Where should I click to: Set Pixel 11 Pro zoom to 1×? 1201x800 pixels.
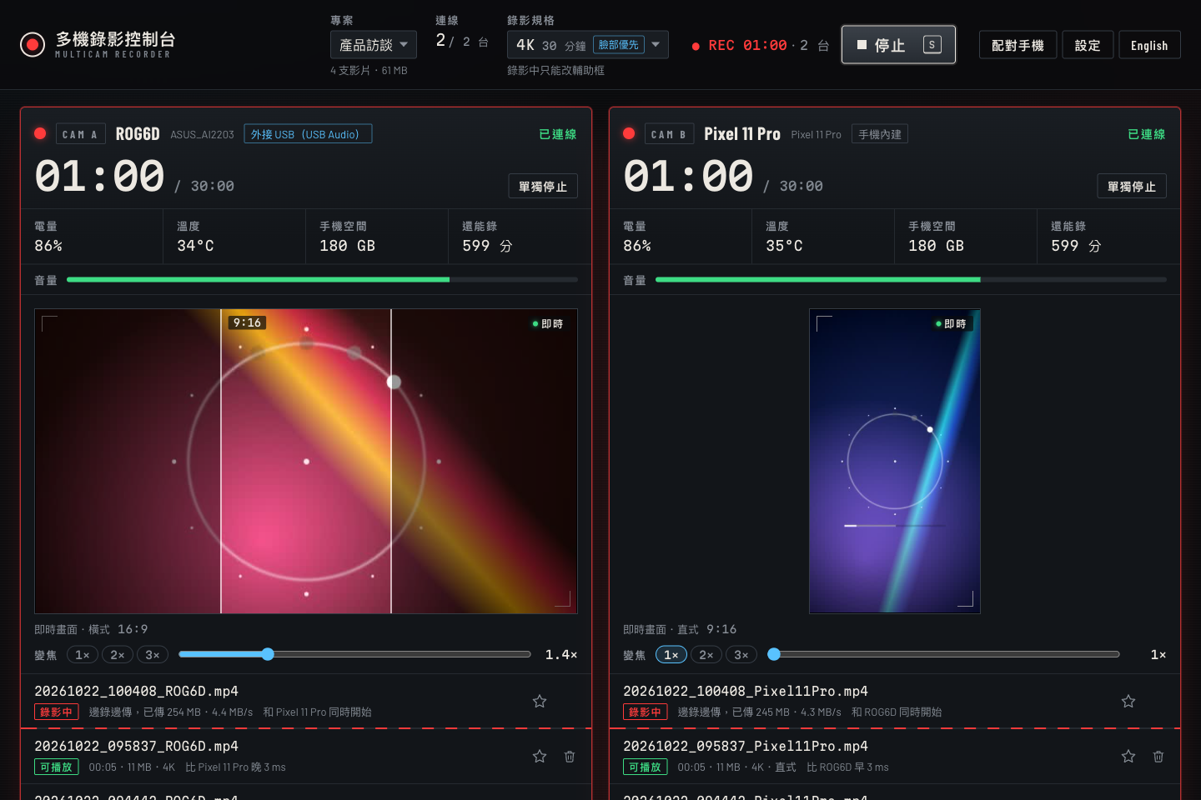(x=671, y=655)
